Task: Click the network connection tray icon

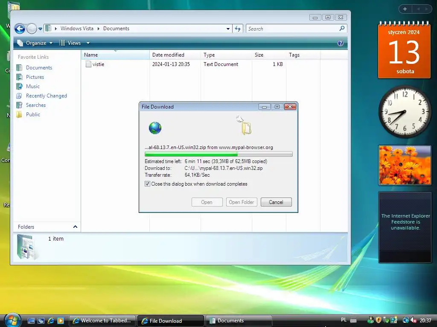Action: pyautogui.click(x=405, y=320)
